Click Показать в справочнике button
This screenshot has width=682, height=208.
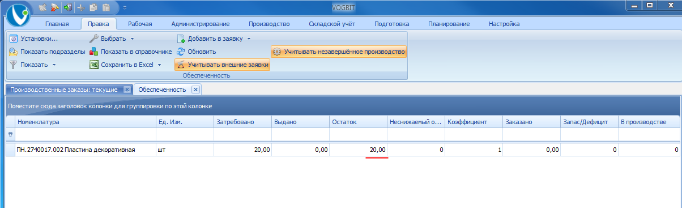point(130,52)
